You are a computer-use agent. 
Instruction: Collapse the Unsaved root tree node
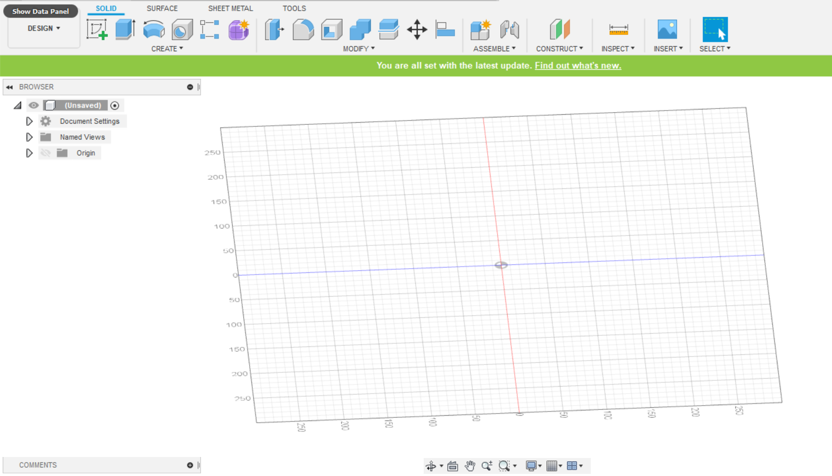pos(17,105)
